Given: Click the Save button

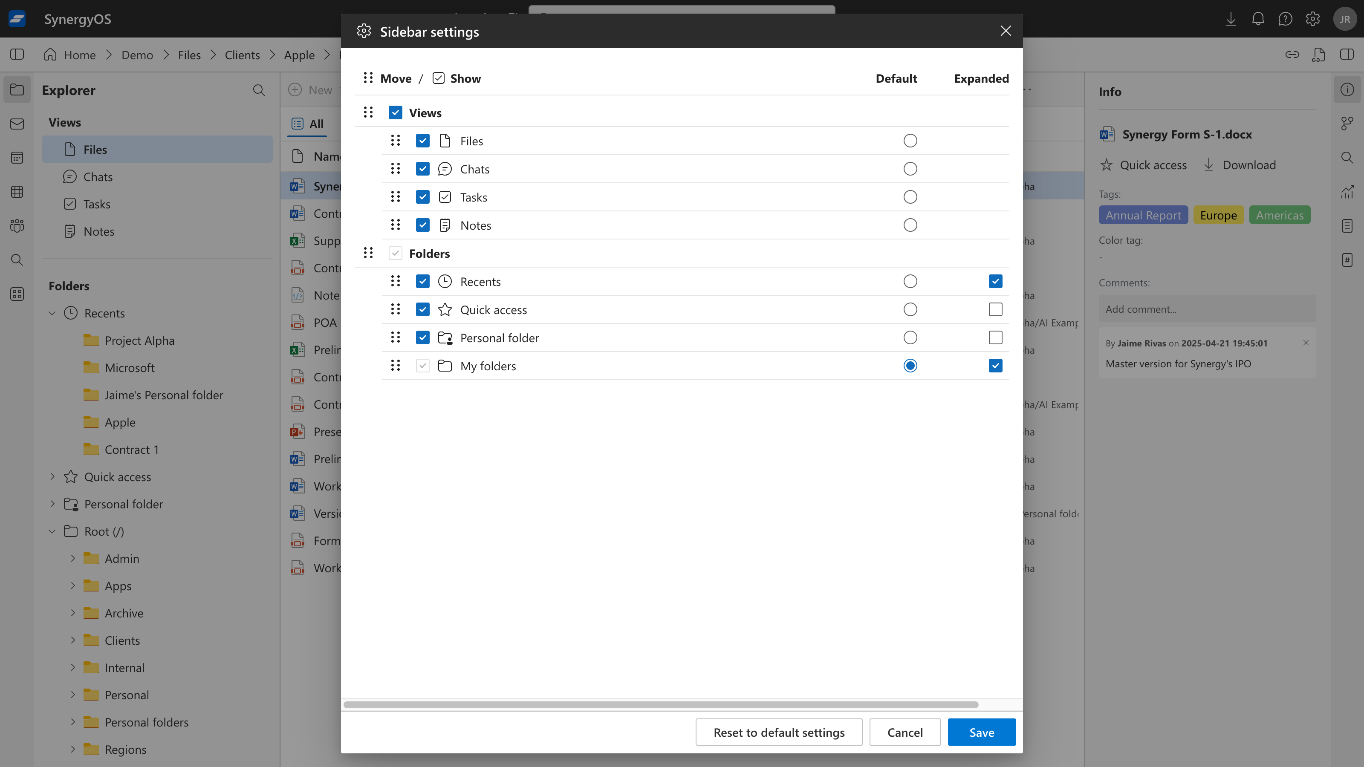Looking at the screenshot, I should click(981, 732).
